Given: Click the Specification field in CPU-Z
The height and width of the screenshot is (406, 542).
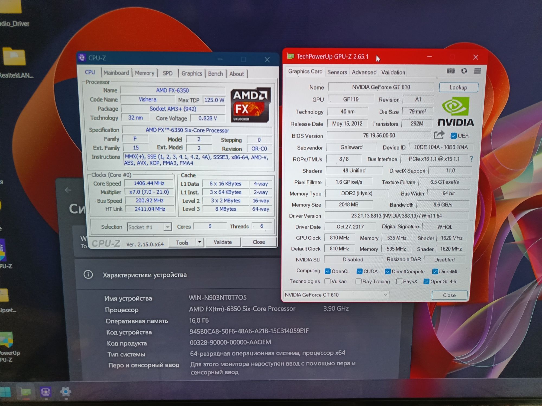Looking at the screenshot, I should pyautogui.click(x=197, y=130).
